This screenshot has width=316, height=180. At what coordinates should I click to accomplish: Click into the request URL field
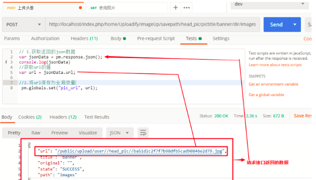coord(153,25)
